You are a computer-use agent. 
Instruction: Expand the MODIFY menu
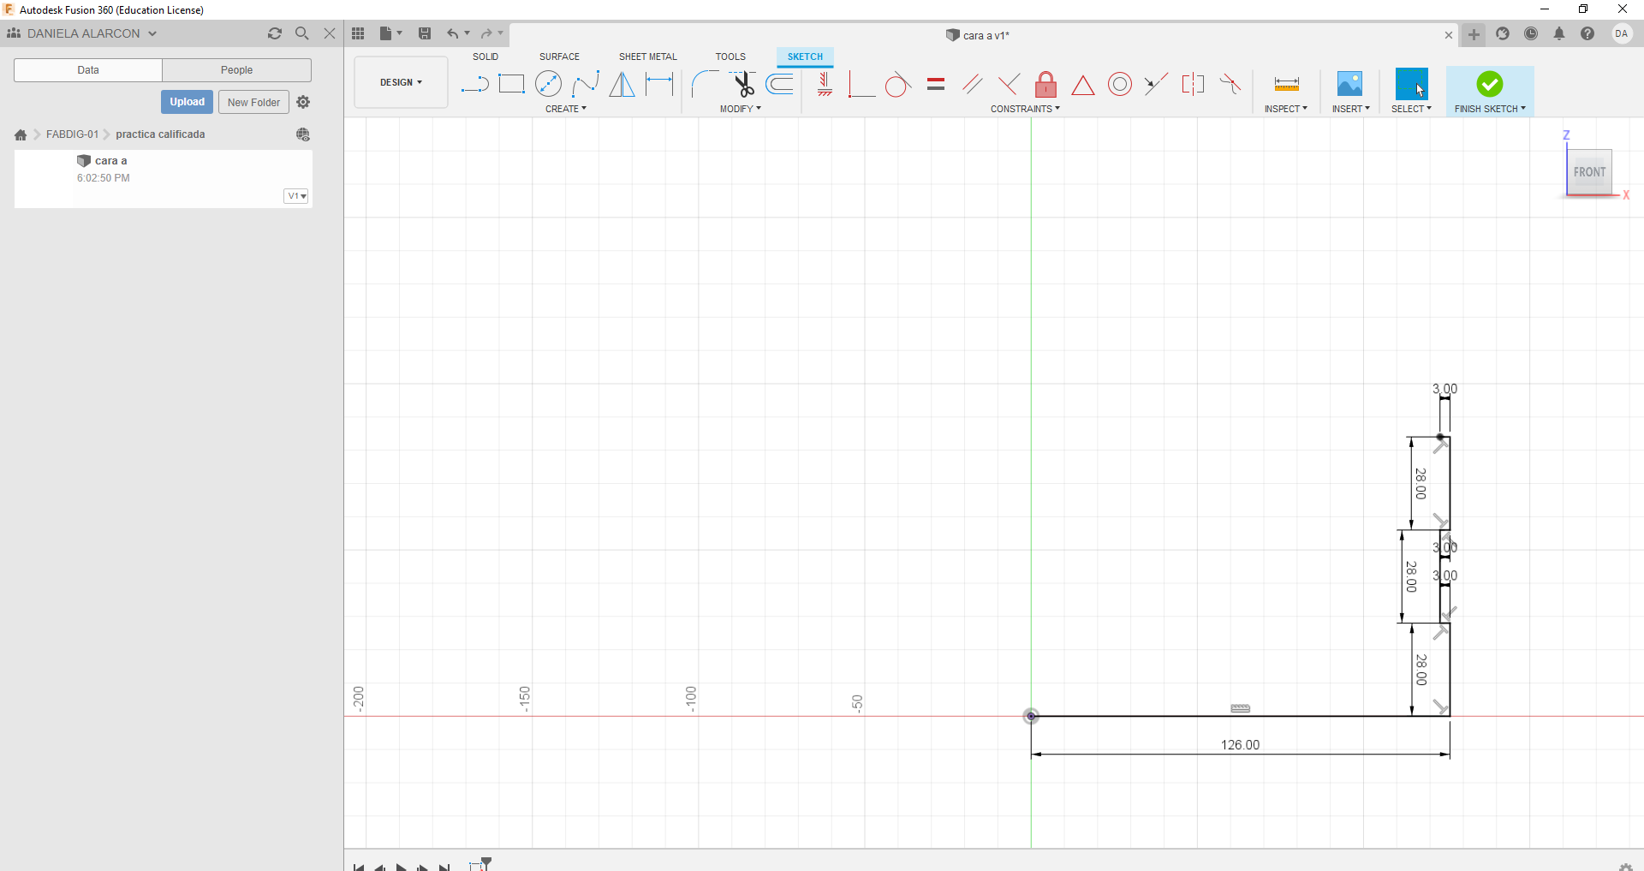[741, 109]
